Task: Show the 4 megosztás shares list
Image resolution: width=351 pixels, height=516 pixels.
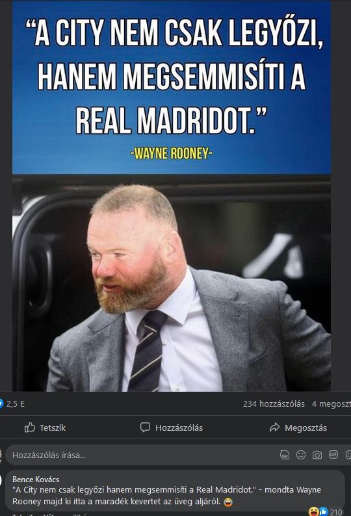Action: tap(331, 404)
